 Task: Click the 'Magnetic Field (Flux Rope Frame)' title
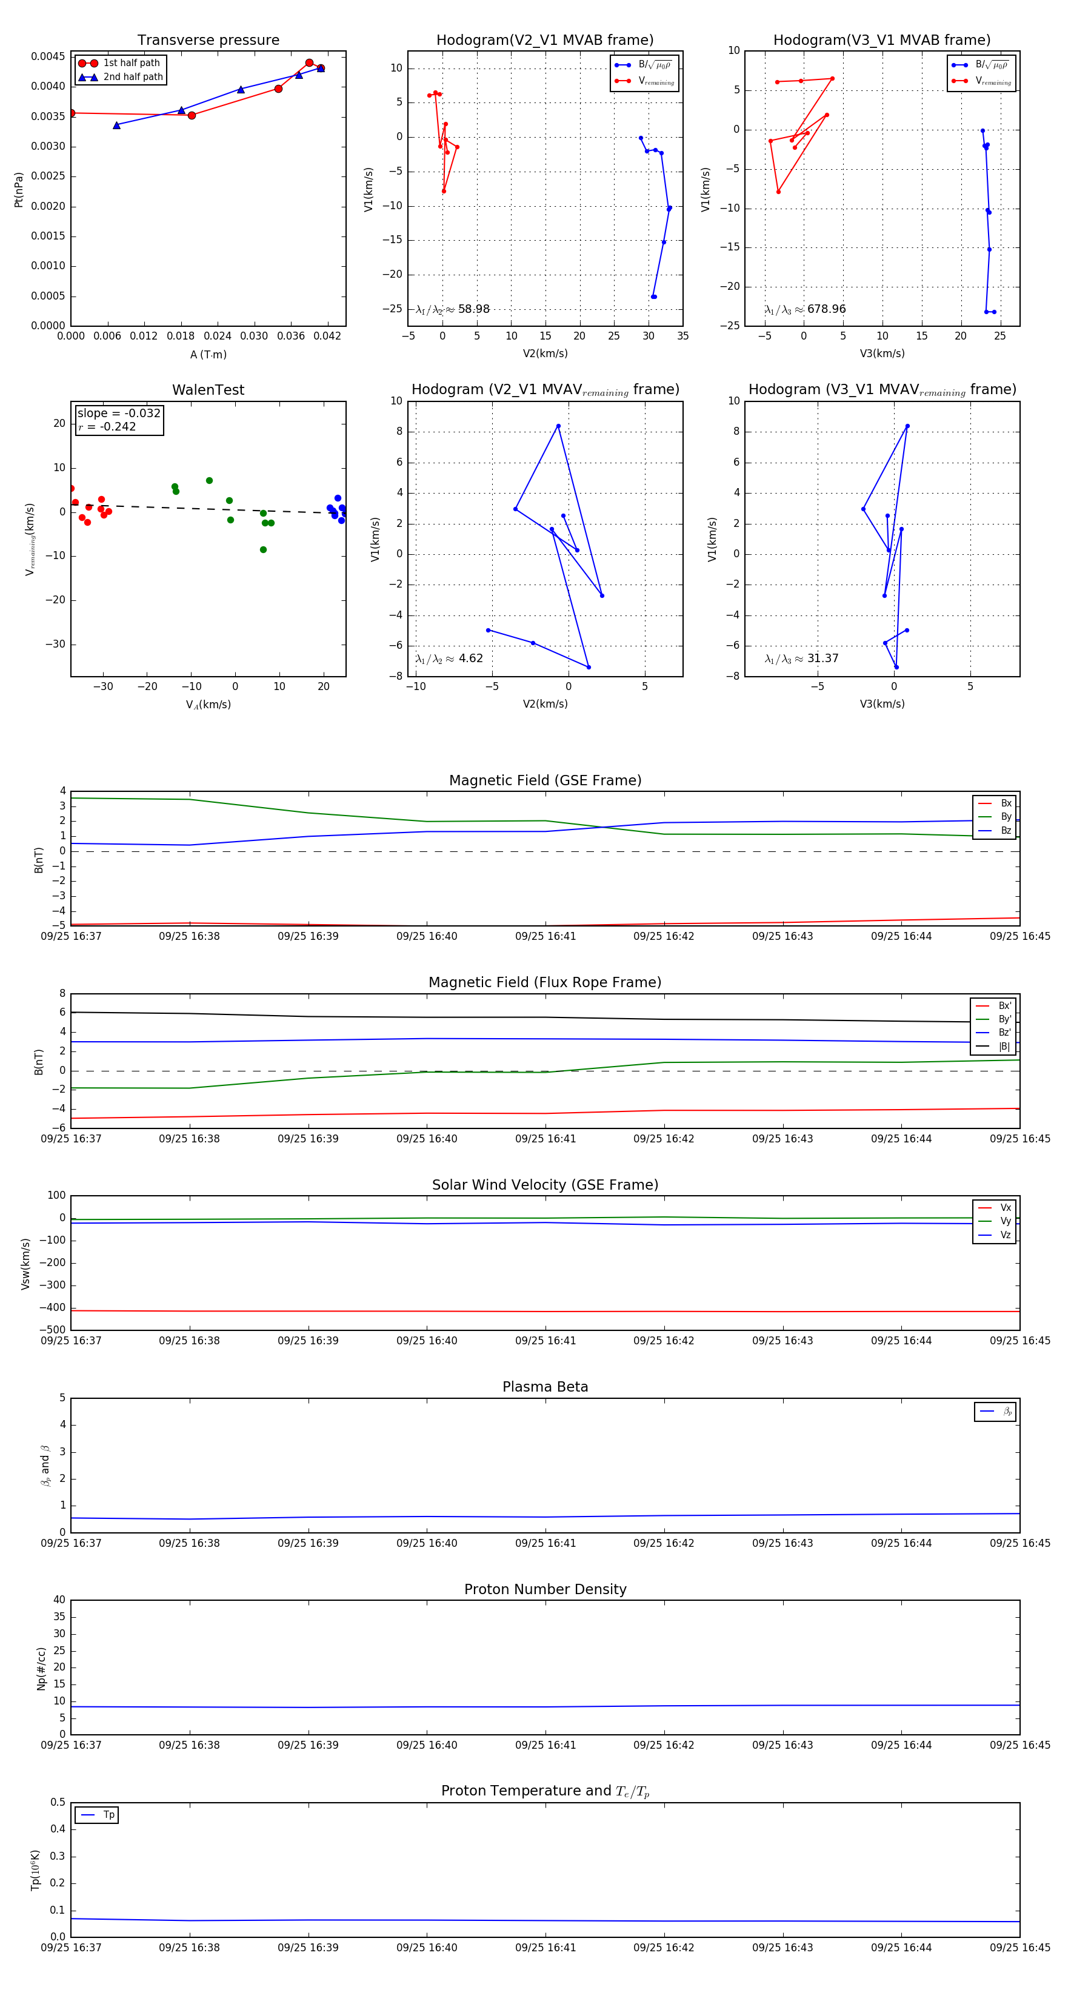pos(545,983)
